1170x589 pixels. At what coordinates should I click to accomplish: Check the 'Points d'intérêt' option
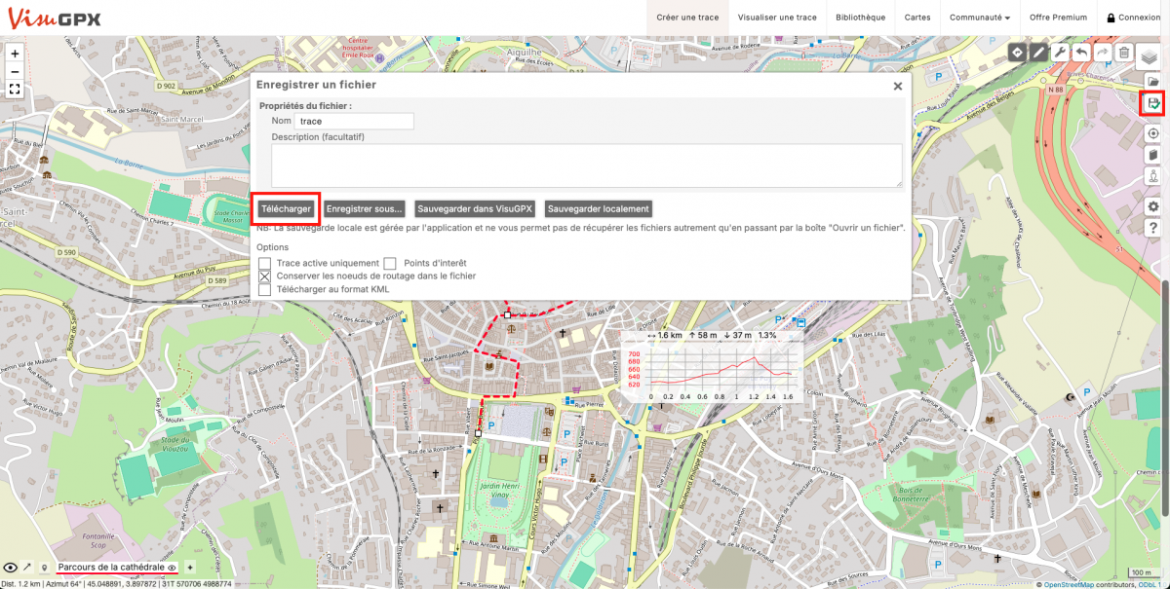pyautogui.click(x=390, y=263)
